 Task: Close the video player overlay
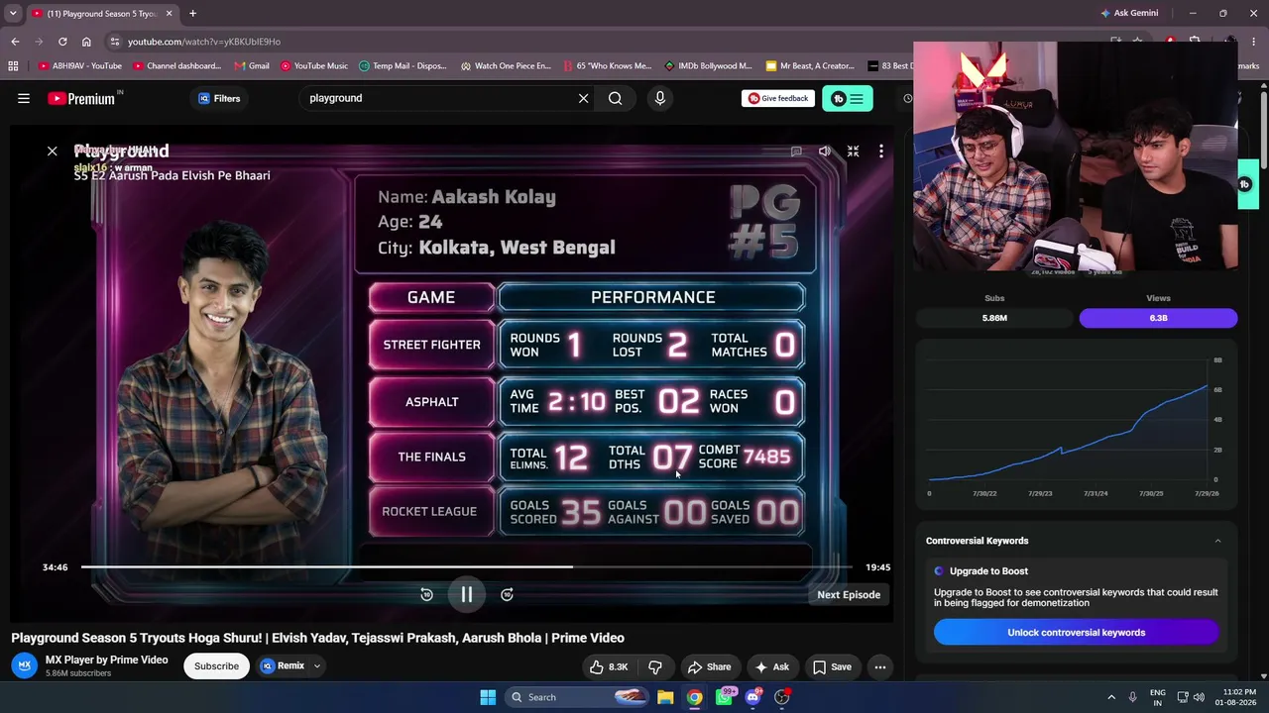pos(53,151)
